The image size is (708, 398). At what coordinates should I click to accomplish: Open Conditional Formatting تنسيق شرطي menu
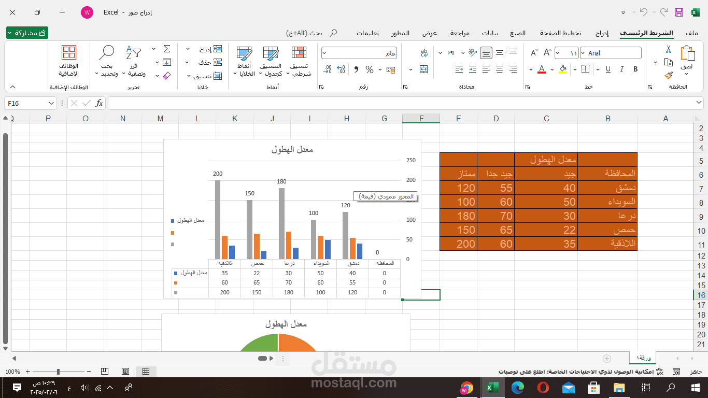coord(299,61)
